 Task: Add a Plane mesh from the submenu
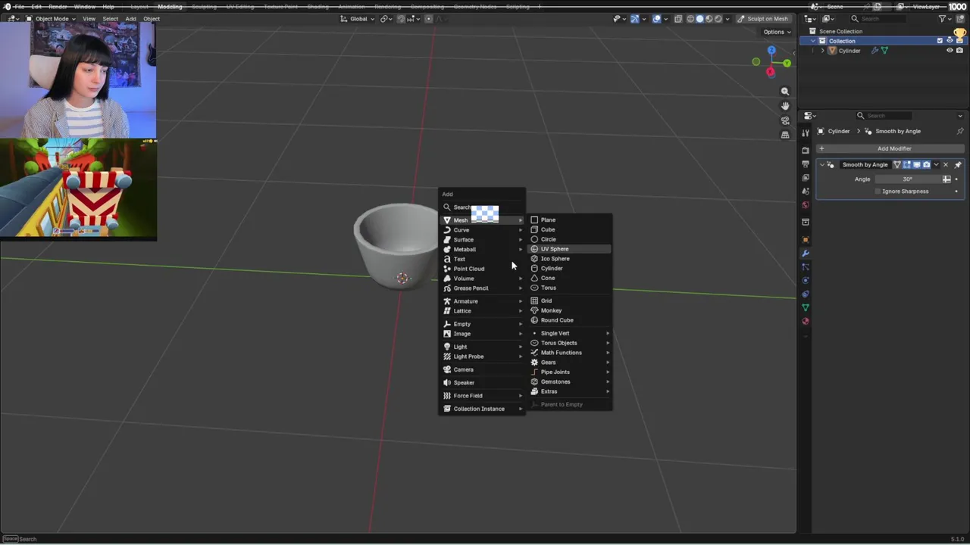pos(569,220)
